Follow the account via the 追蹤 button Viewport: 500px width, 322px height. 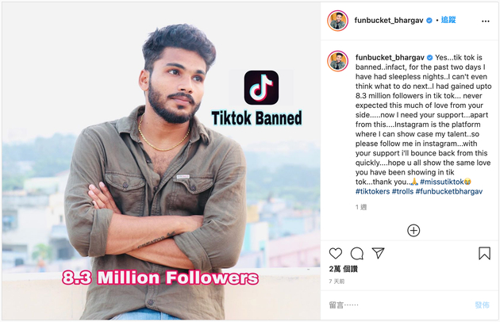point(448,21)
